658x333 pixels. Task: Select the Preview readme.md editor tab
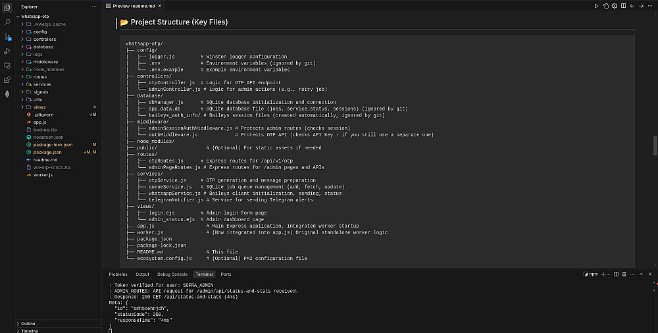click(135, 5)
